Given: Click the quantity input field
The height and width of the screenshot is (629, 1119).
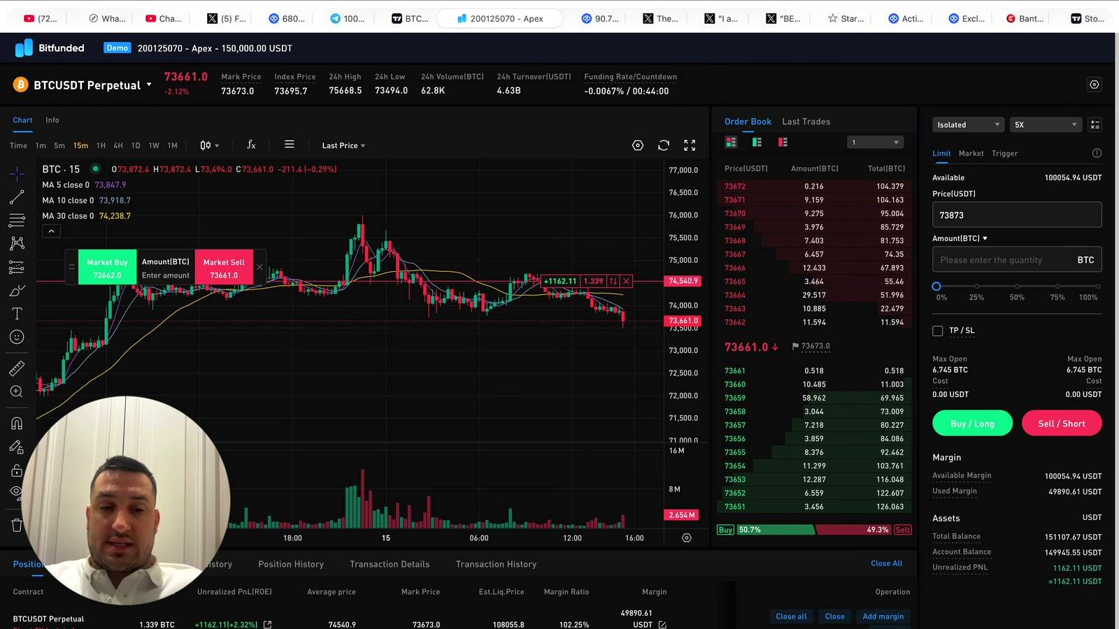Looking at the screenshot, I should (x=1017, y=260).
